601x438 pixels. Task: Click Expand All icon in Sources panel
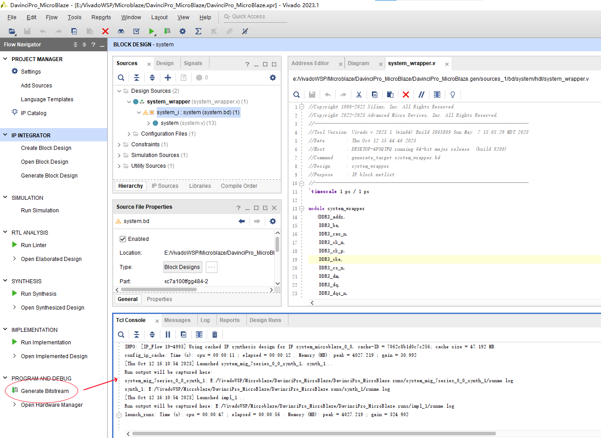152,78
